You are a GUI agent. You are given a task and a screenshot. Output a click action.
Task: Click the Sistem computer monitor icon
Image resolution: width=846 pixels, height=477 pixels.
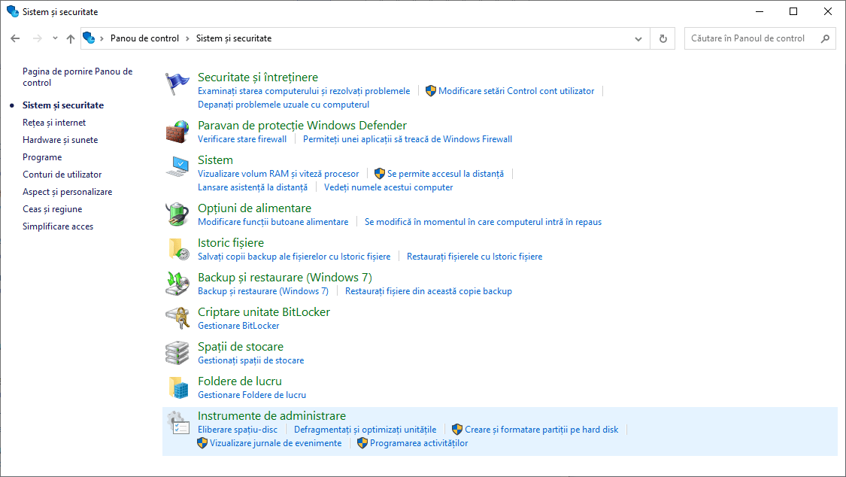pyautogui.click(x=177, y=167)
